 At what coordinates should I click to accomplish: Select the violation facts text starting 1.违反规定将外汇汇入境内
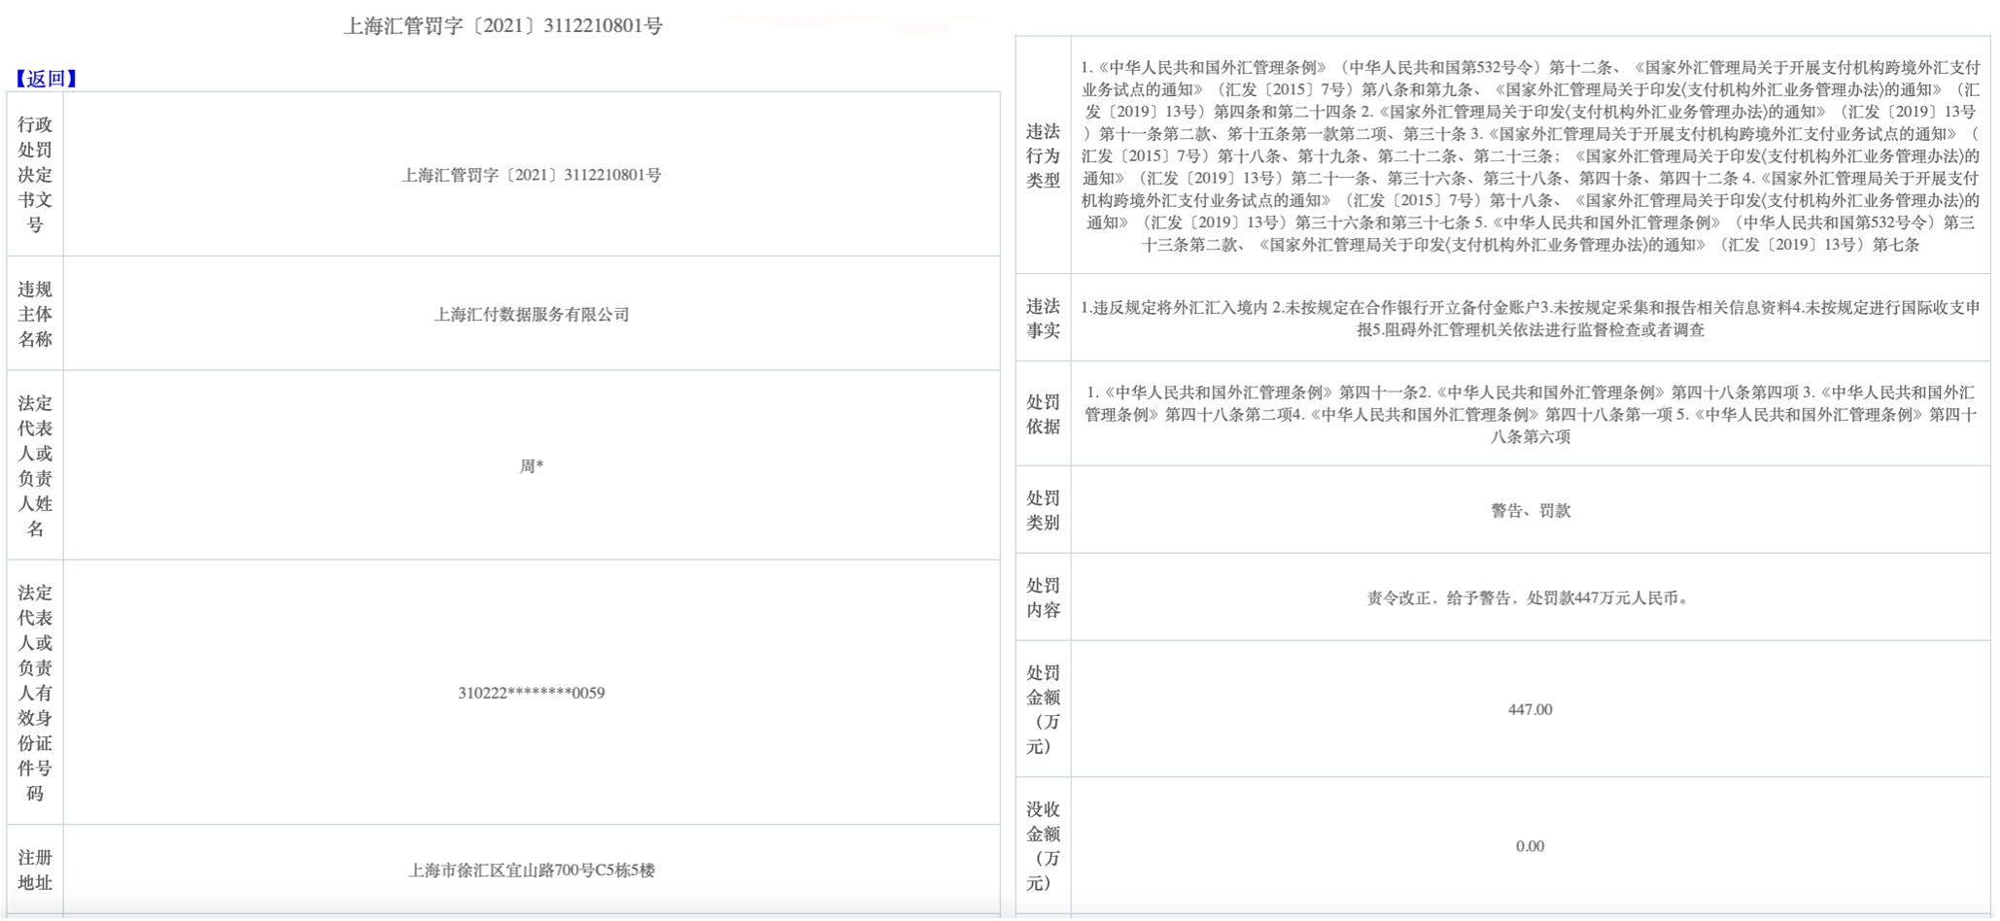point(1530,319)
